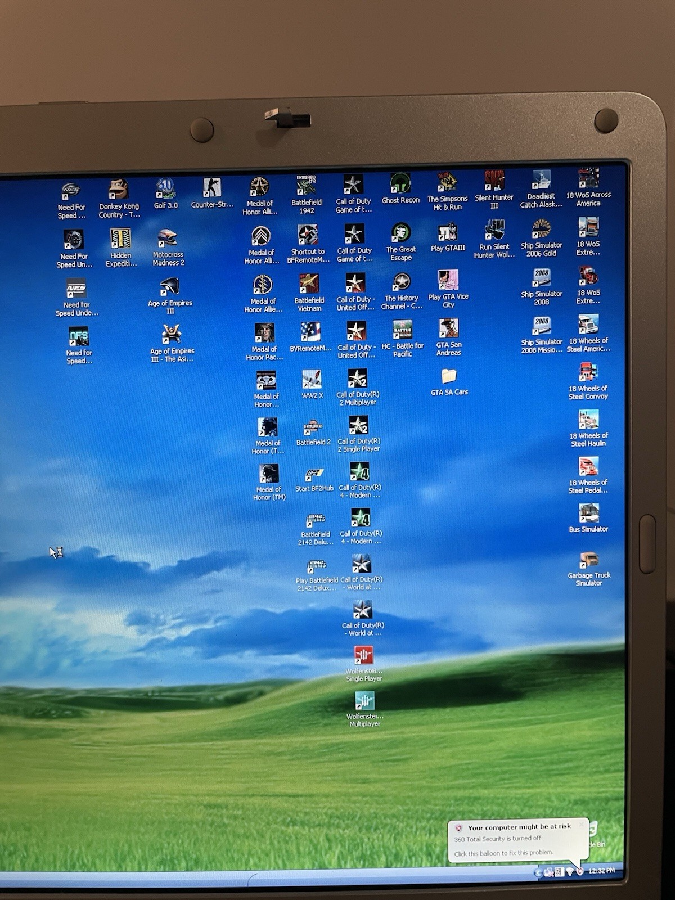
Task: Open 18 Wheels of Steel Americ icon
Action: 588,334
